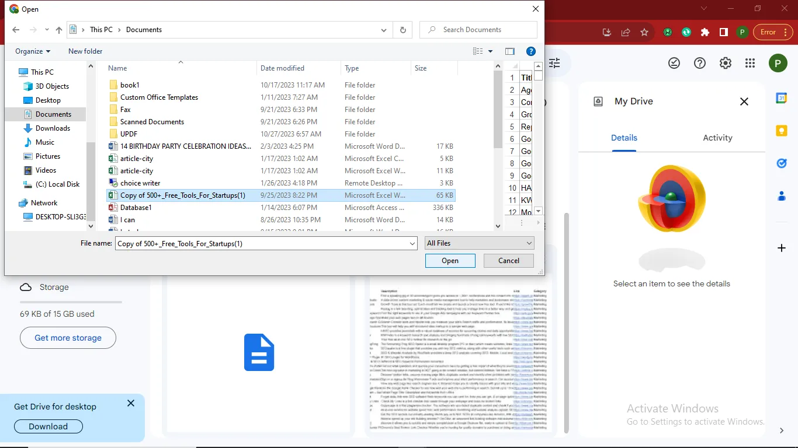Expand the File name history dropdown arrow
Image resolution: width=798 pixels, height=448 pixels.
pyautogui.click(x=412, y=243)
